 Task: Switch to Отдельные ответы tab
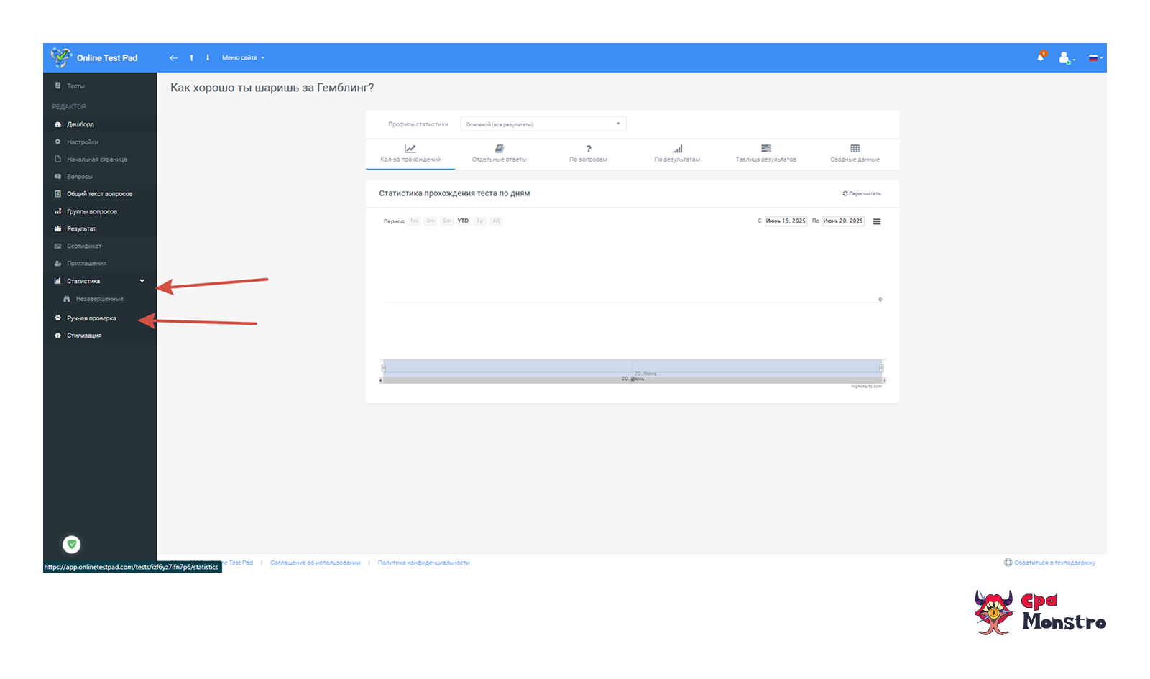[x=500, y=154]
